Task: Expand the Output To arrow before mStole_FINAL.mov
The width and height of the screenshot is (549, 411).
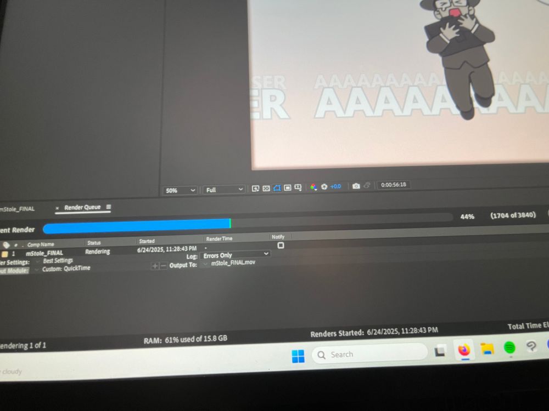Action: (205, 264)
